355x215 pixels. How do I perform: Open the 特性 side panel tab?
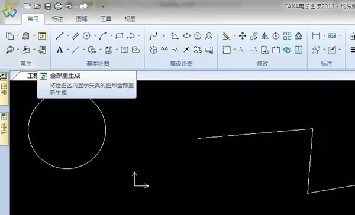point(4,129)
